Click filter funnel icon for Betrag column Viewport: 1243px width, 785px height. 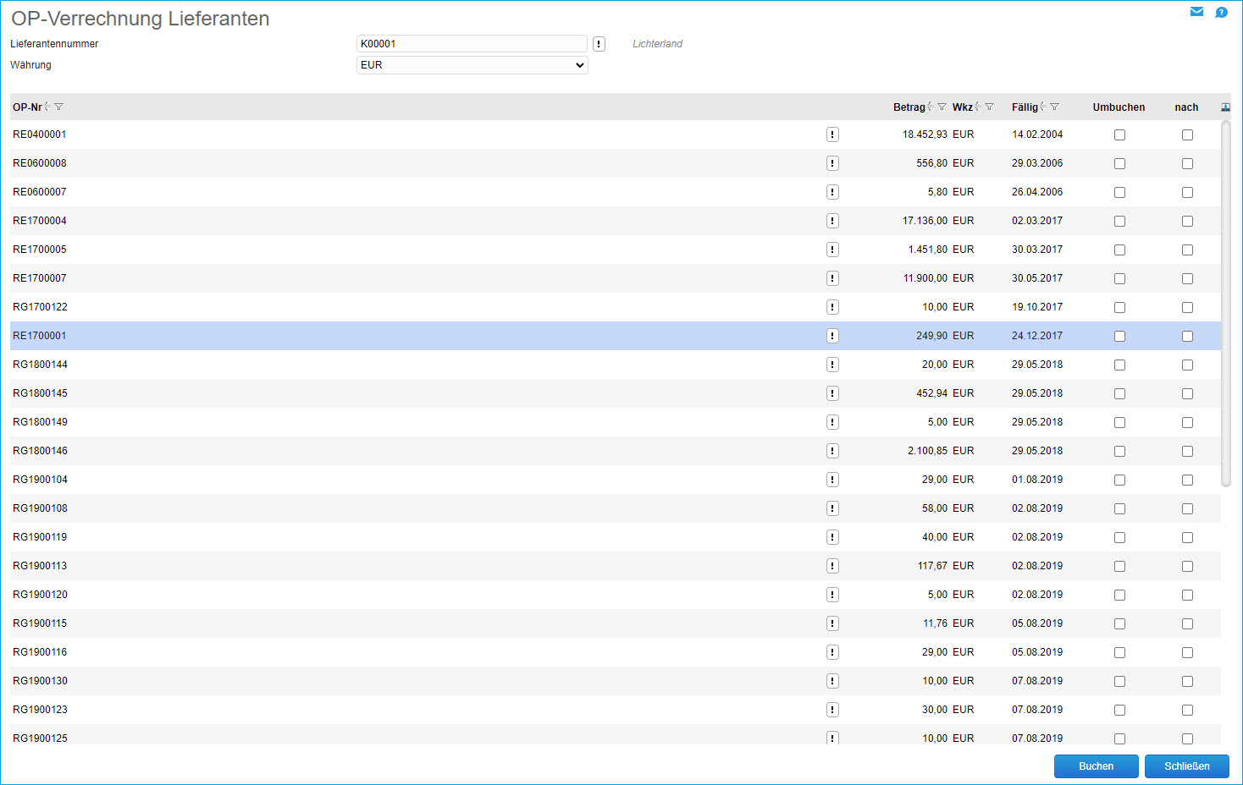pos(942,107)
